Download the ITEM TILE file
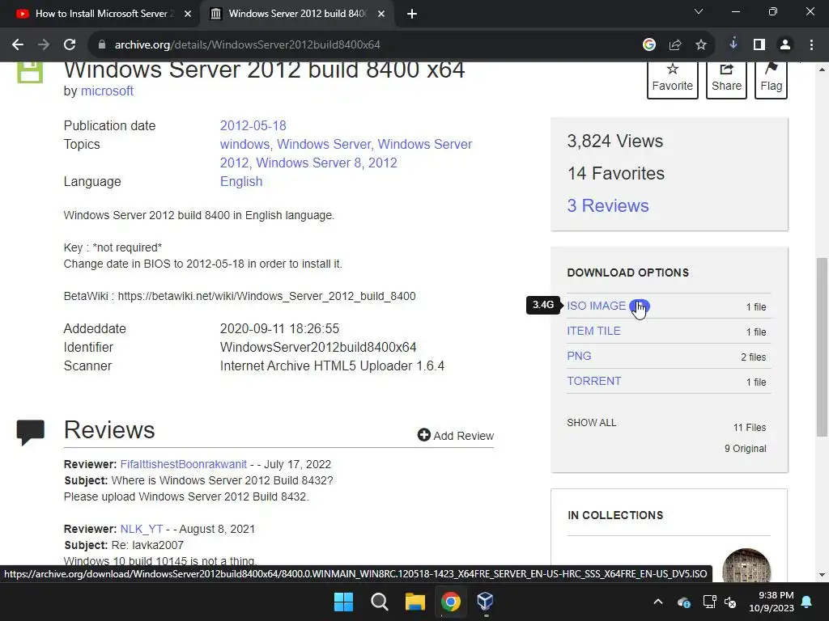829x621 pixels. pos(593,331)
